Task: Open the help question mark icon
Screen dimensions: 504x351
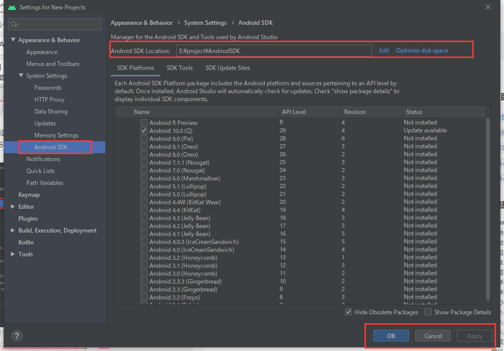Action: [16, 336]
